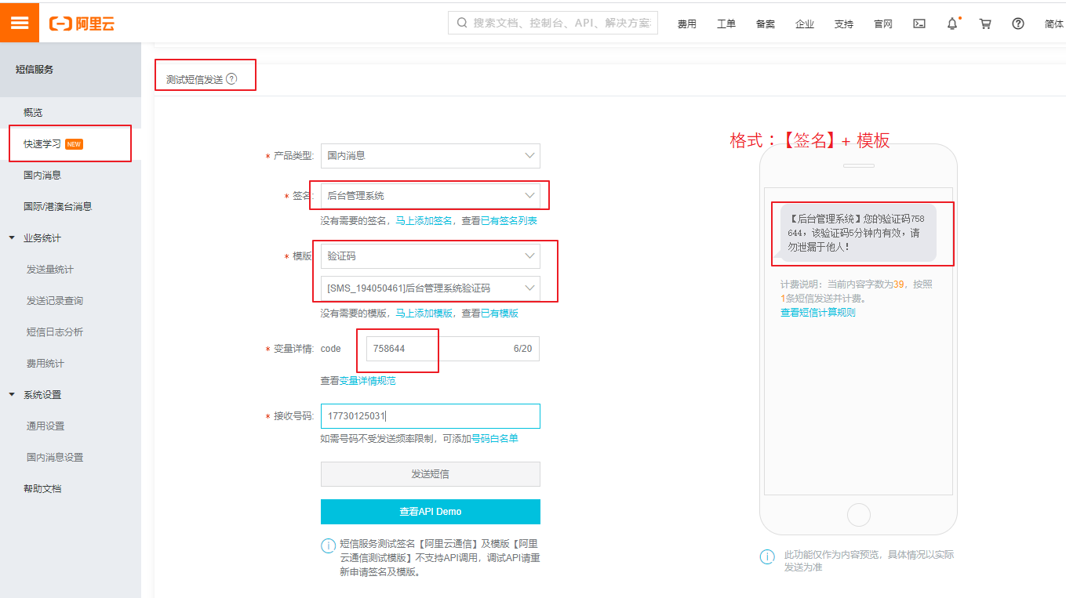Image resolution: width=1066 pixels, height=598 pixels.
Task: Click the 短信服务 sidebar header
Action: [x=35, y=70]
